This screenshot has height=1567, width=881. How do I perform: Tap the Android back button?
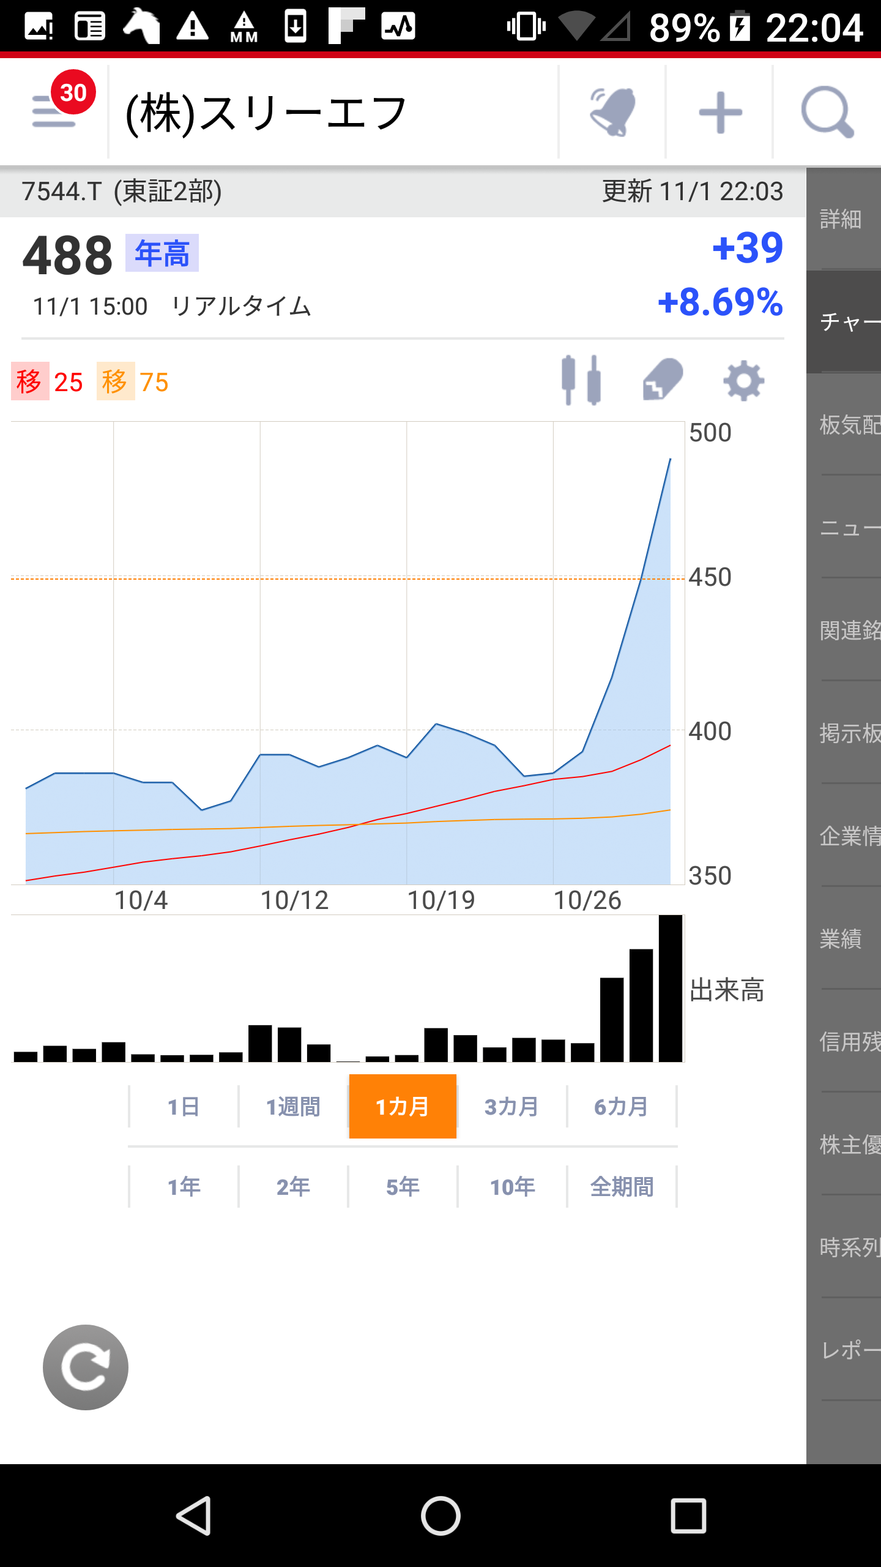195,1516
